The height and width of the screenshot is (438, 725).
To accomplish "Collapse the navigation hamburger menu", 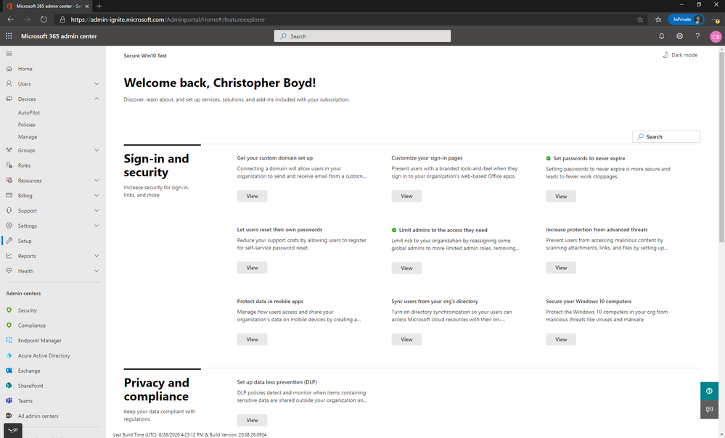I will coord(9,54).
